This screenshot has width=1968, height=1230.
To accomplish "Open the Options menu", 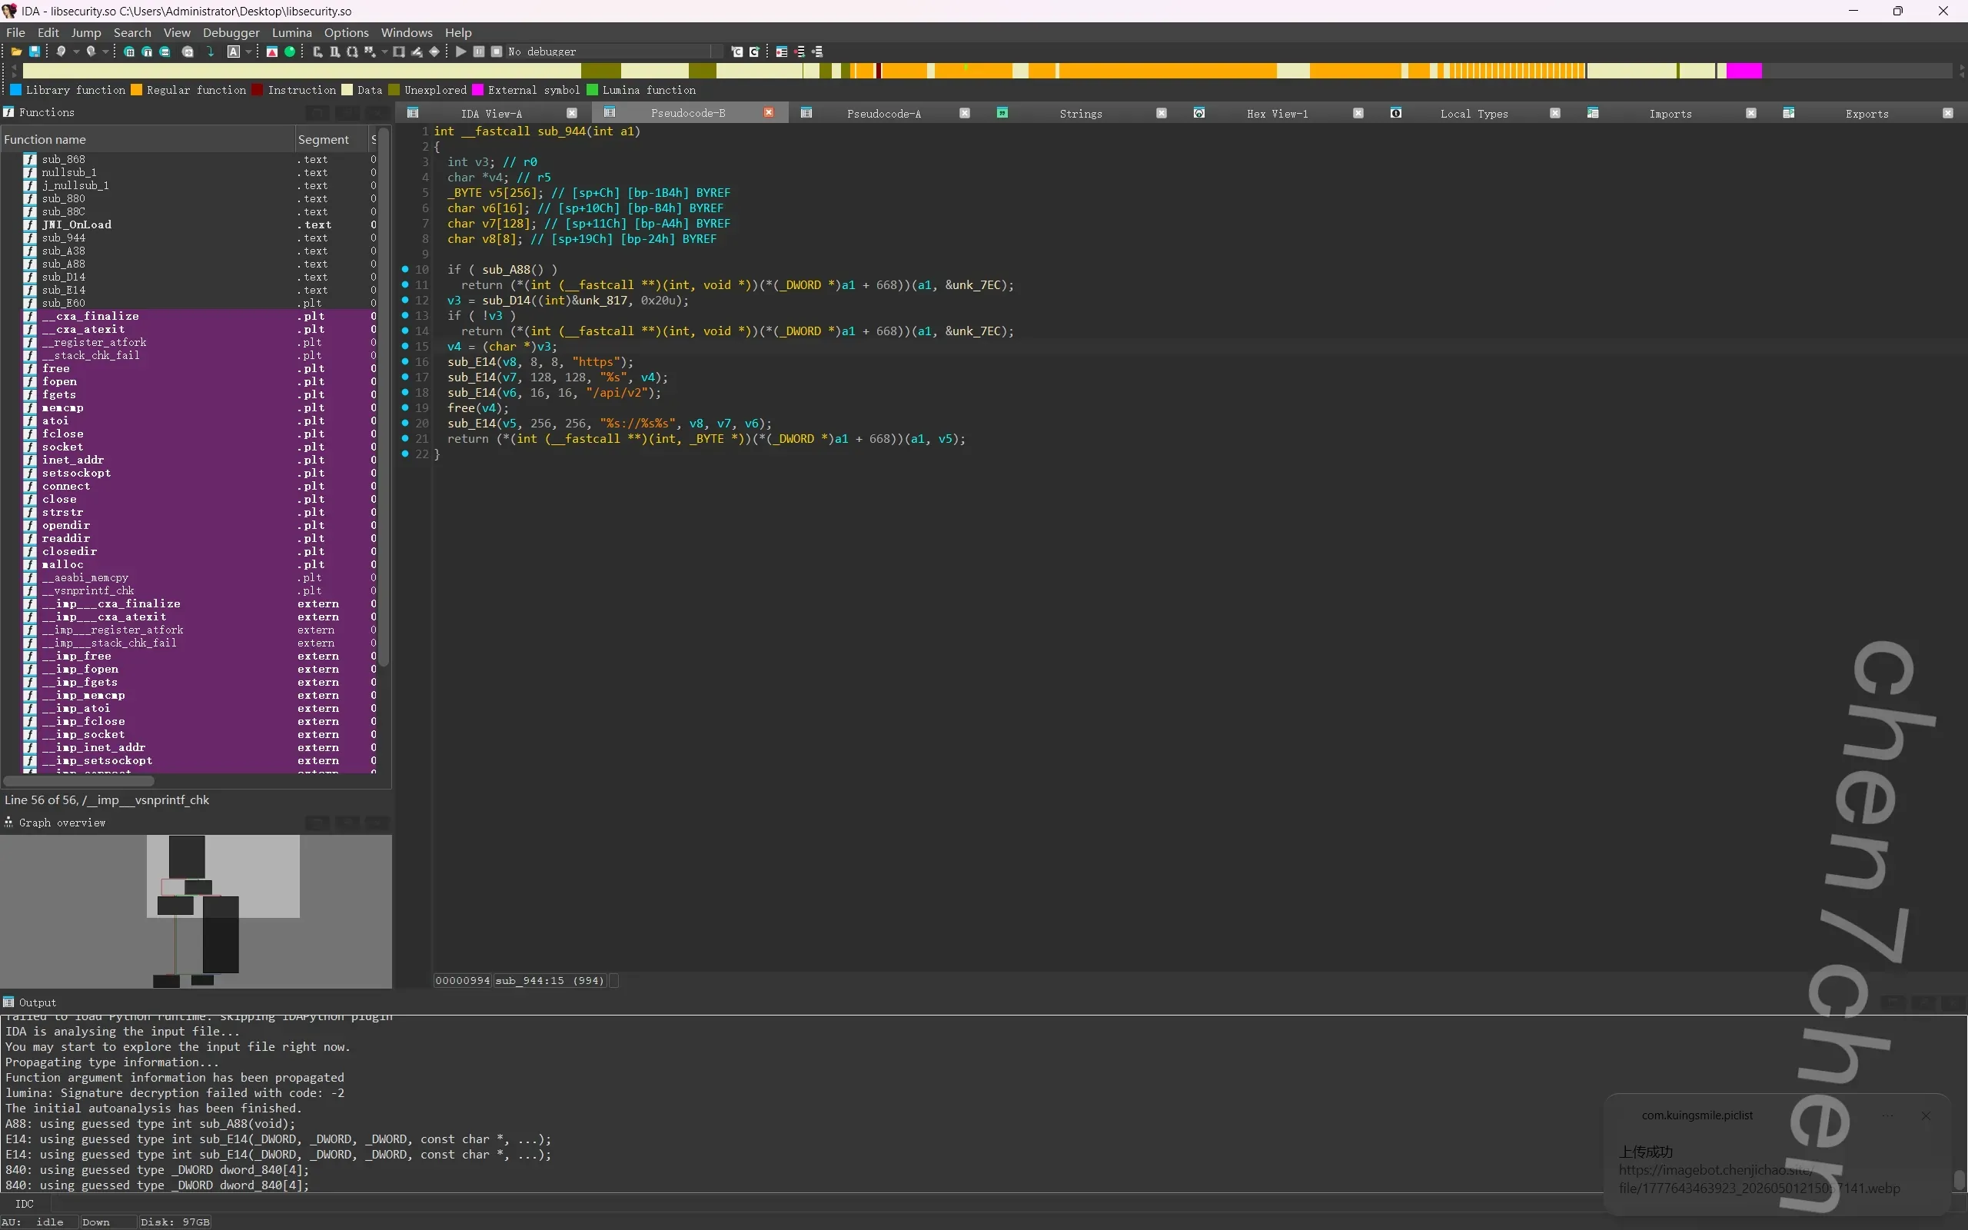I will coord(347,32).
